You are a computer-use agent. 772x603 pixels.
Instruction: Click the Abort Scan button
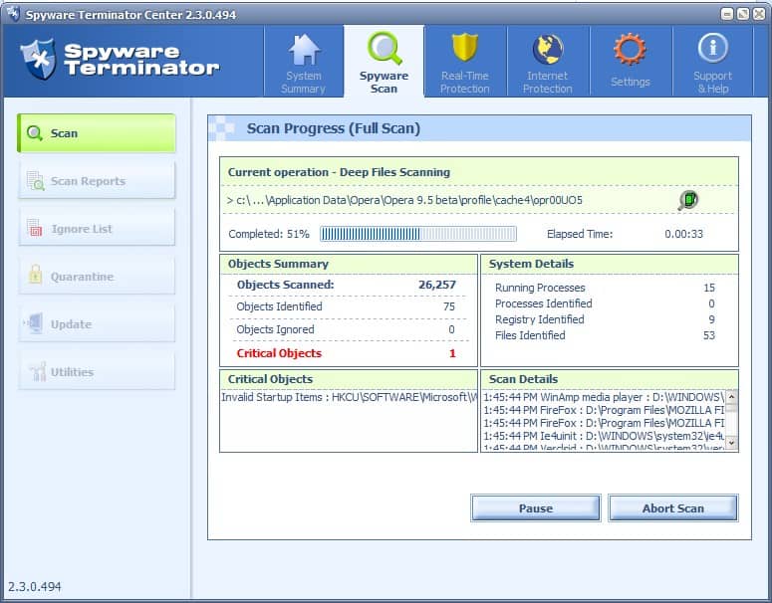click(x=672, y=508)
